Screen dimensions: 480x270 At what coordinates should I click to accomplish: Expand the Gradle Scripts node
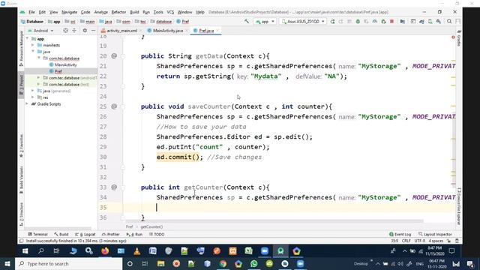click(27, 103)
